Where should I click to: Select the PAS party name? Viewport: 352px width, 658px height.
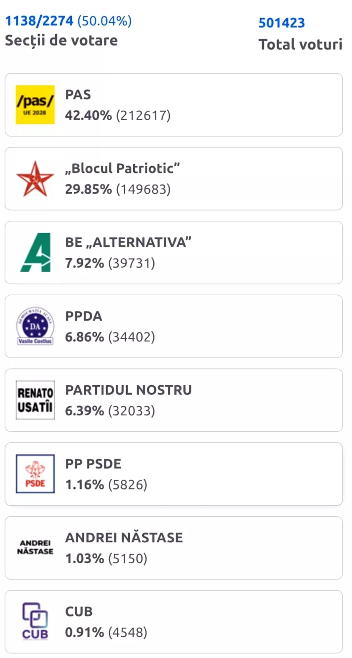(x=78, y=95)
